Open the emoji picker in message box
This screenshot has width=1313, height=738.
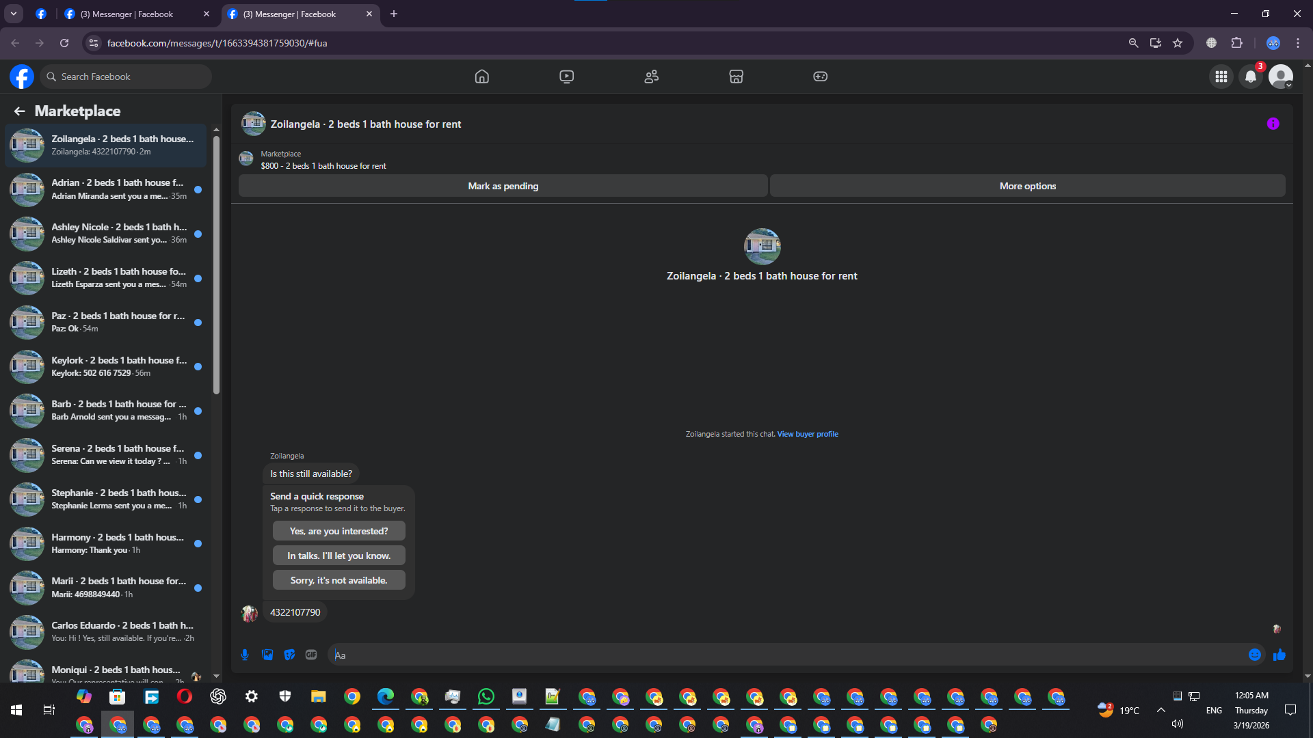(1255, 655)
